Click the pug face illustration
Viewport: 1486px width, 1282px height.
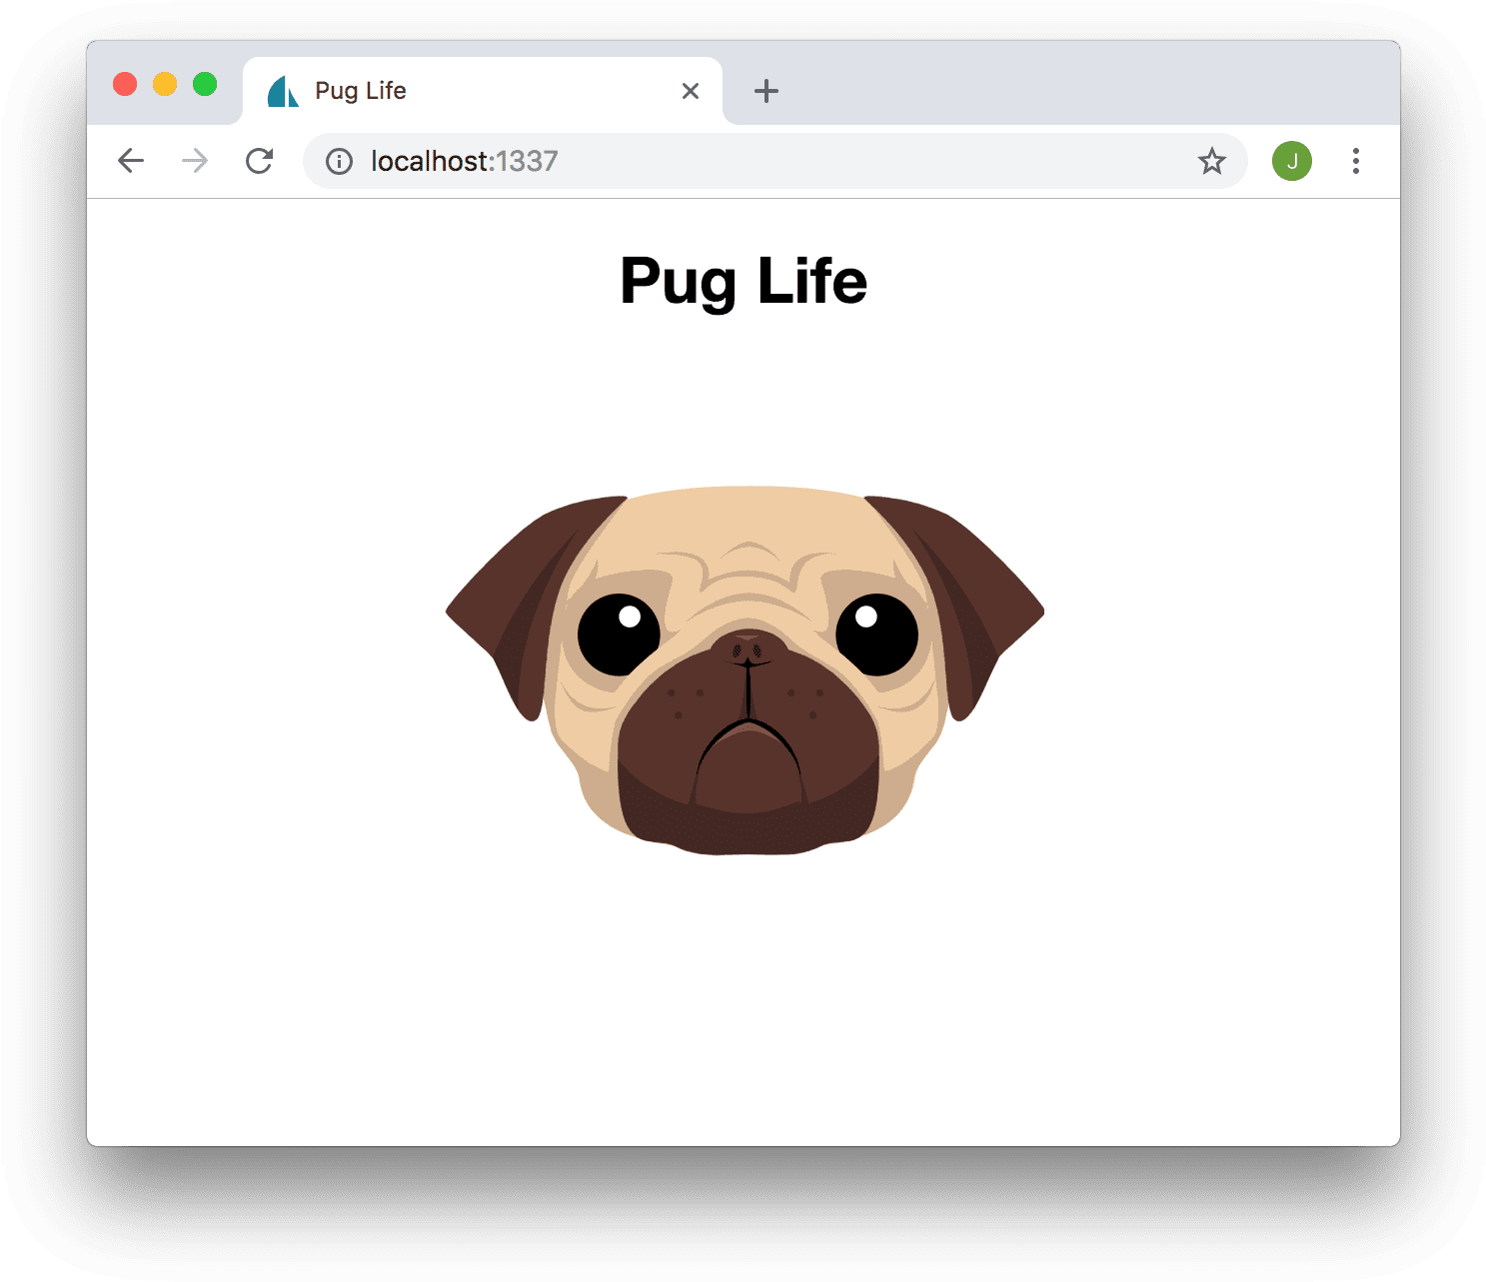743,669
